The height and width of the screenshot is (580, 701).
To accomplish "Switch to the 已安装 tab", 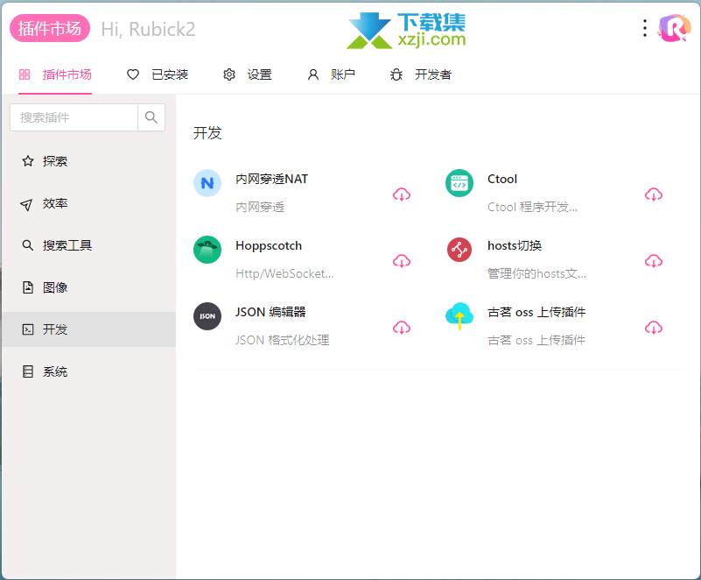I will tap(158, 75).
